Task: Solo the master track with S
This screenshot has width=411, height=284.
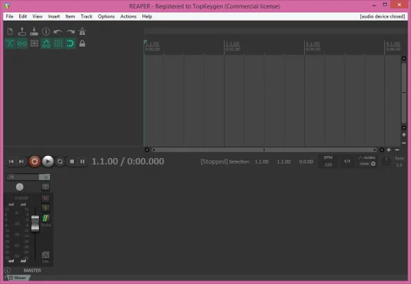Action: click(x=46, y=208)
